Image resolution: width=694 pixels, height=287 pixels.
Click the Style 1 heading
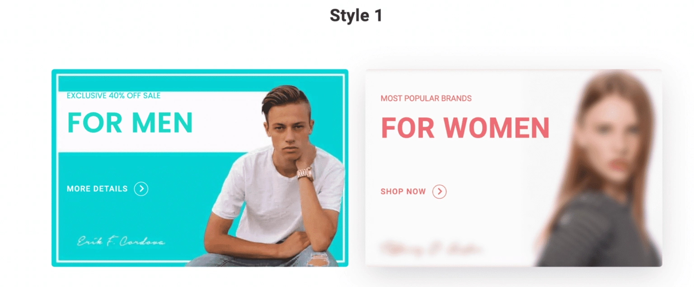pyautogui.click(x=356, y=16)
